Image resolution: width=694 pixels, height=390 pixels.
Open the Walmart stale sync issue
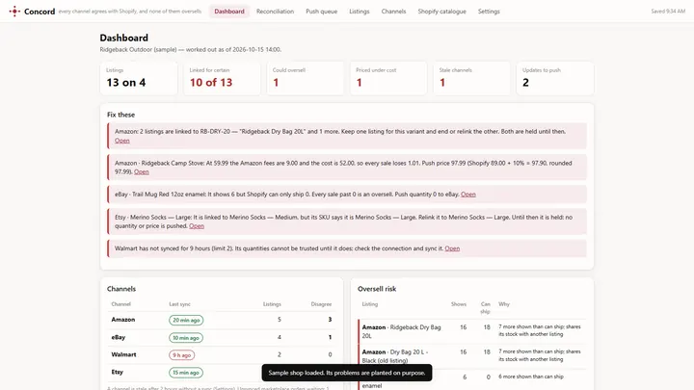[452, 248]
